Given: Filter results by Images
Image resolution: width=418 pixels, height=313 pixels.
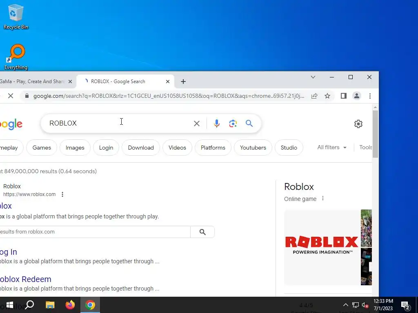Looking at the screenshot, I should click(x=75, y=148).
